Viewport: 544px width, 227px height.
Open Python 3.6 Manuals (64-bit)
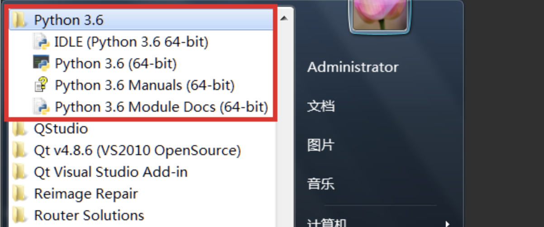coord(144,85)
